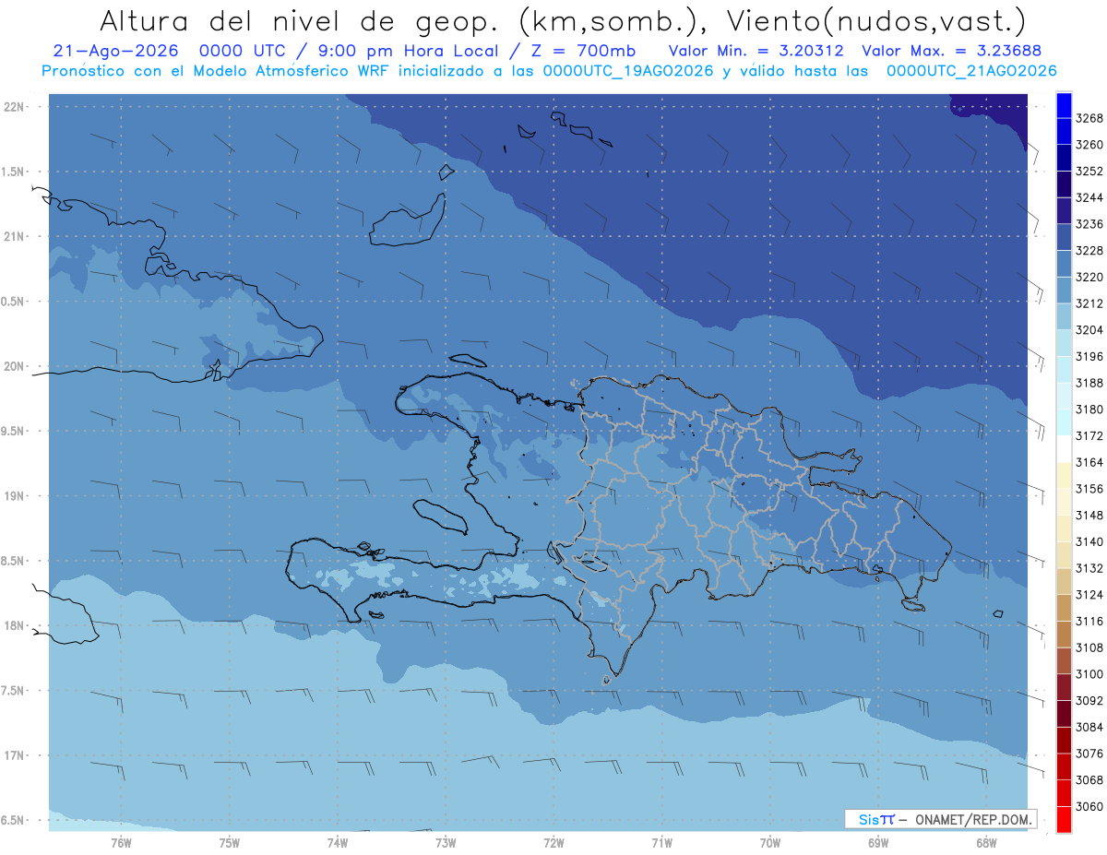Click the latitude label '19N'
This screenshot has width=1107, height=855.
[15, 495]
